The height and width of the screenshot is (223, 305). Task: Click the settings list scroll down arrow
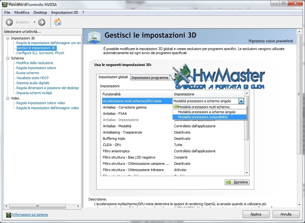tap(247, 173)
